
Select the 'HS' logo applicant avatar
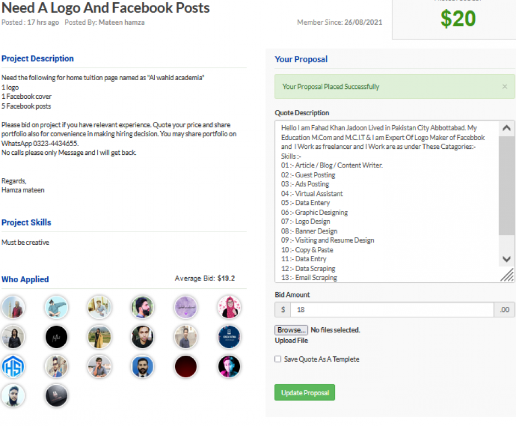point(13,366)
